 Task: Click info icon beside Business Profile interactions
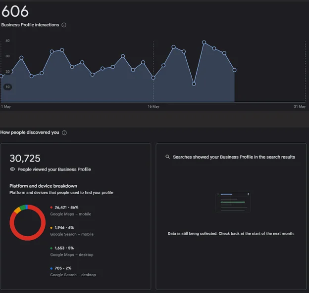(x=64, y=25)
